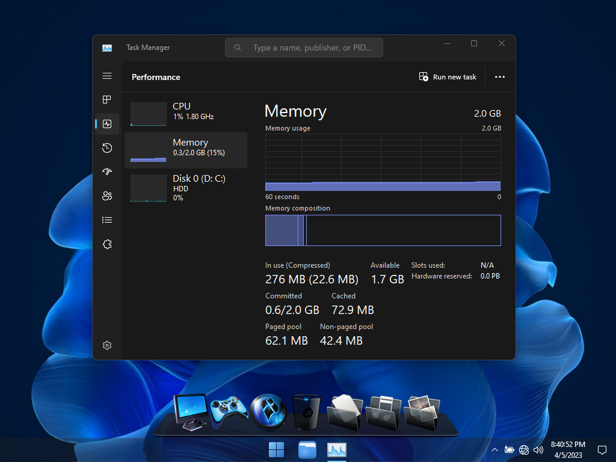The width and height of the screenshot is (616, 462).
Task: Open the Startup apps page icon
Action: 107,171
